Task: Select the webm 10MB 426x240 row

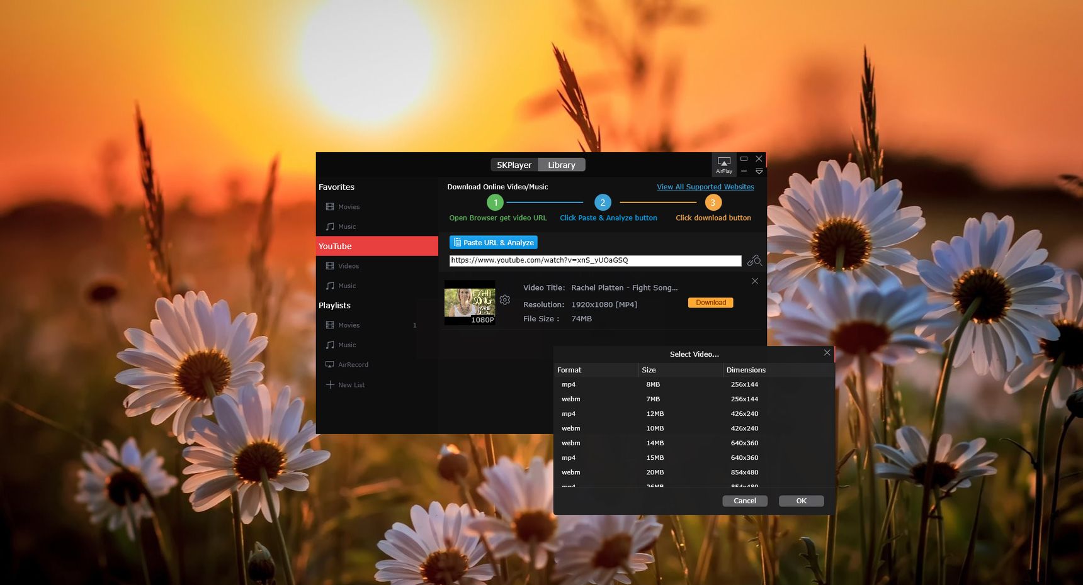Action: (694, 428)
